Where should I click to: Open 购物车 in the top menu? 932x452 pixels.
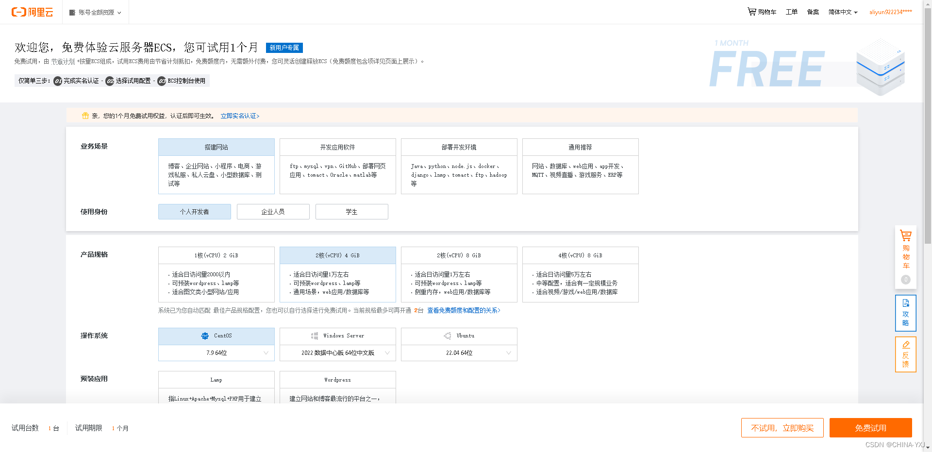click(762, 12)
